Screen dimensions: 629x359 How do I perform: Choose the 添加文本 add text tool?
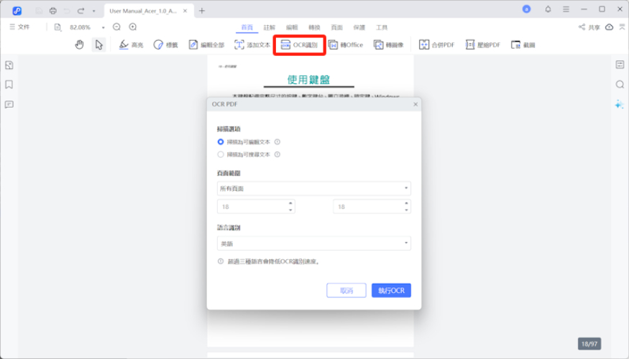[x=252, y=45]
